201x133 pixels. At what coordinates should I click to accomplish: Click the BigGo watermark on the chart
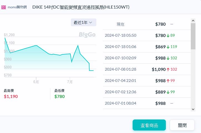point(87,34)
